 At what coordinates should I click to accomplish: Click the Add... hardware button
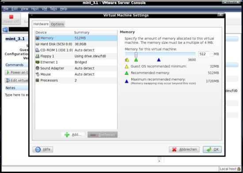coord(73,135)
